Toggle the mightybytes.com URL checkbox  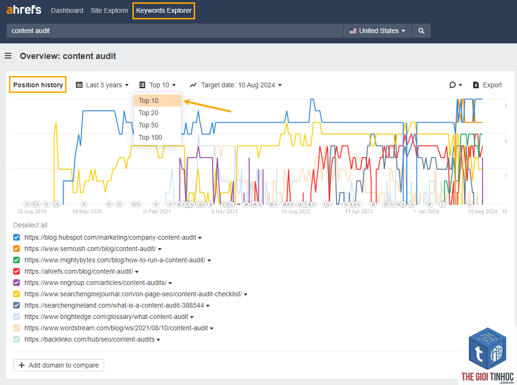click(16, 260)
